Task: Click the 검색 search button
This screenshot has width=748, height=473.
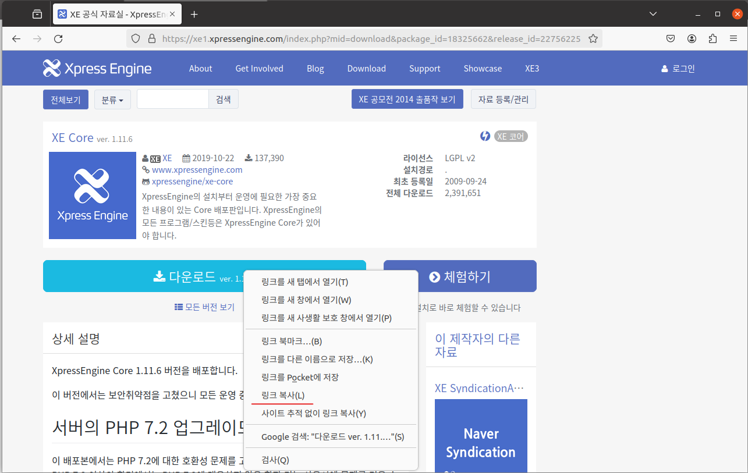Action: (224, 99)
